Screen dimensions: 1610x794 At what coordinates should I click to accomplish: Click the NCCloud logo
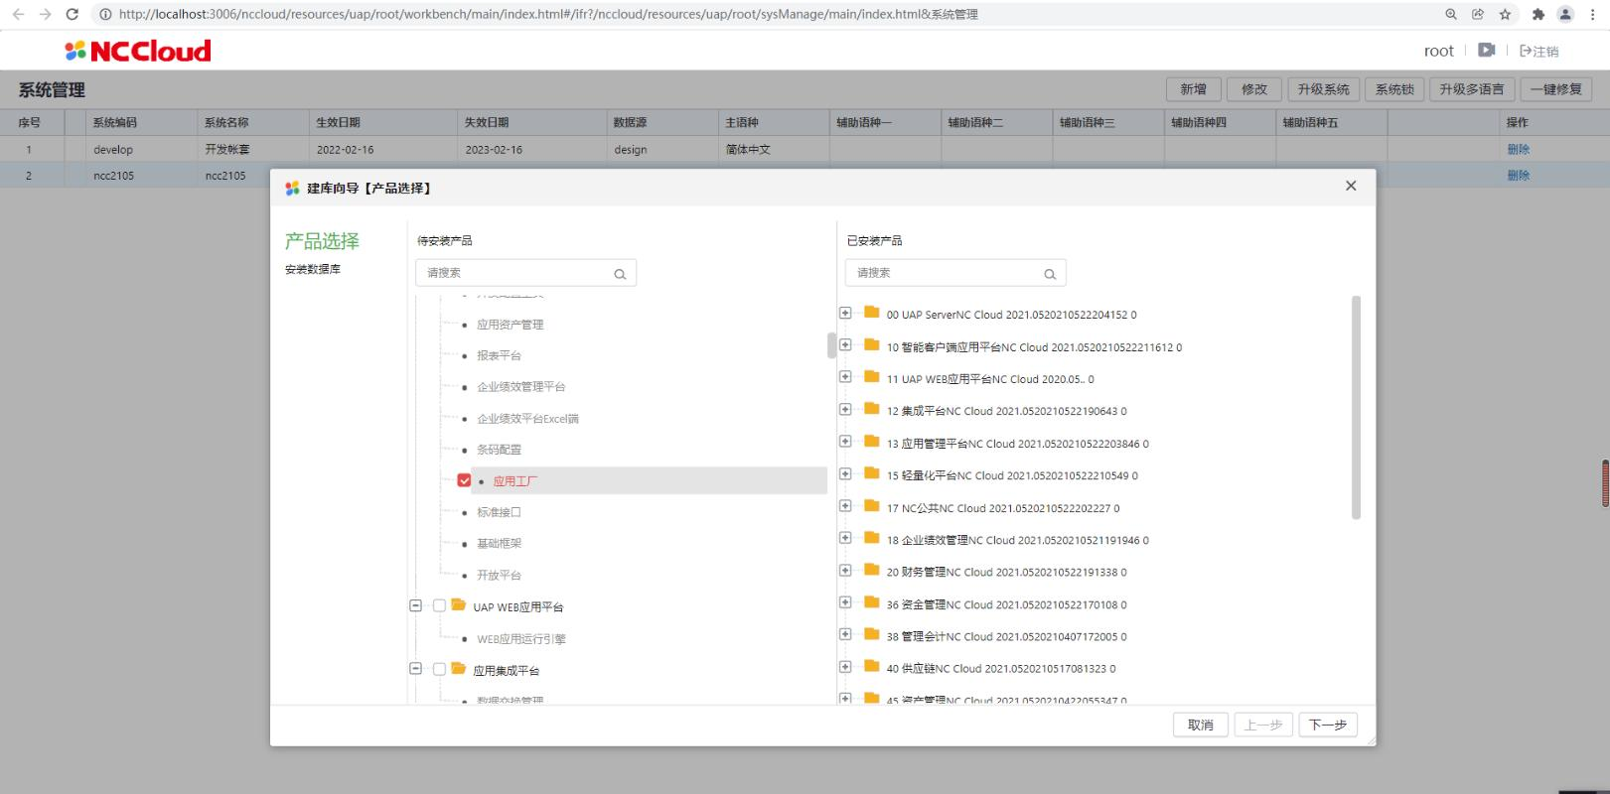pyautogui.click(x=137, y=51)
